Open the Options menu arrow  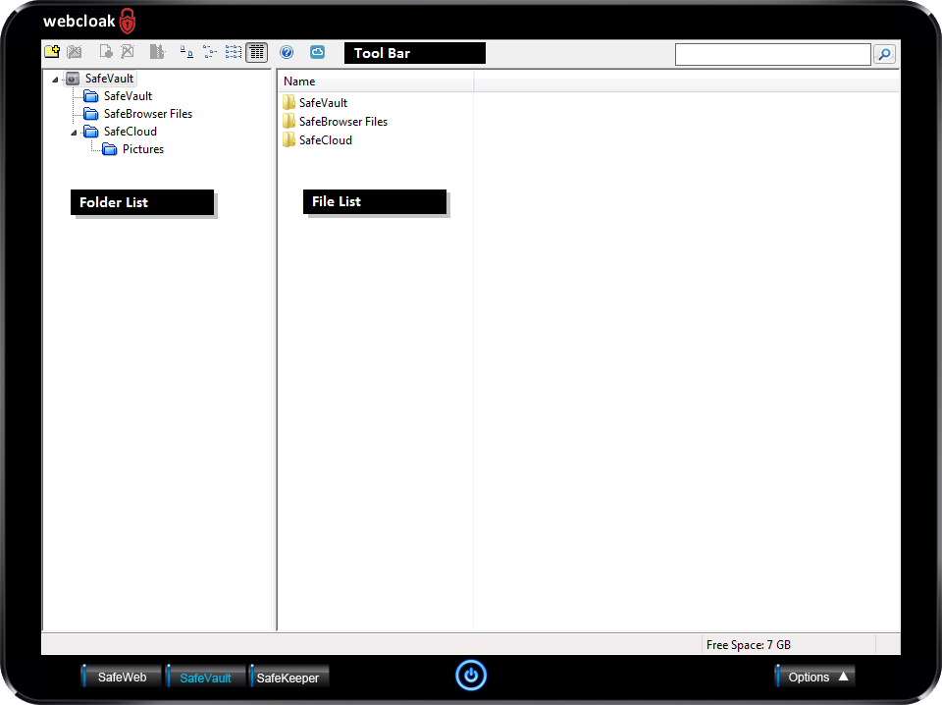click(x=843, y=676)
